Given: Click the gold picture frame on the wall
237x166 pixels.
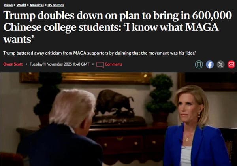Looking at the screenshot, I should pyautogui.click(x=86, y=78).
